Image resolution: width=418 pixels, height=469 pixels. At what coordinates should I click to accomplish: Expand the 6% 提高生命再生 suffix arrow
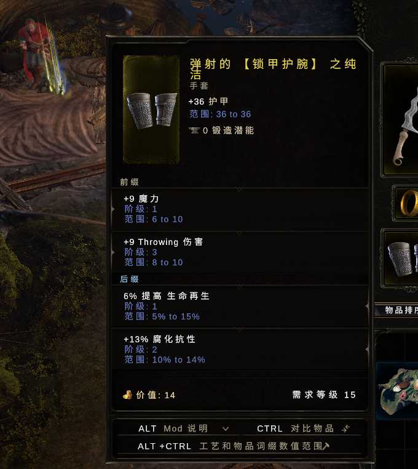coord(367,306)
